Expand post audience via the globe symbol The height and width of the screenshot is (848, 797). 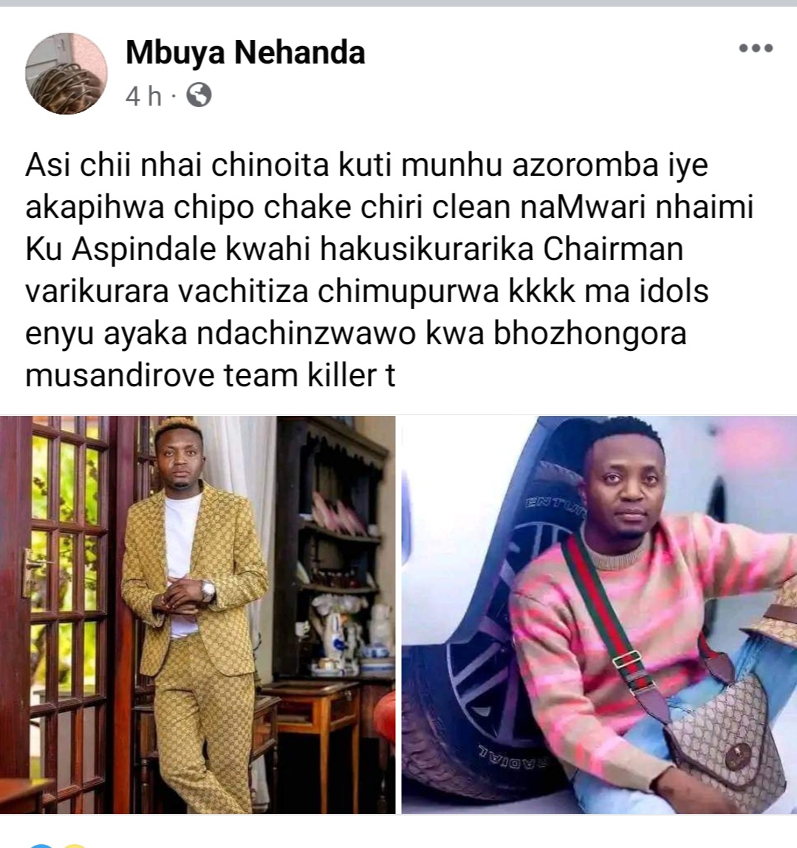[199, 95]
